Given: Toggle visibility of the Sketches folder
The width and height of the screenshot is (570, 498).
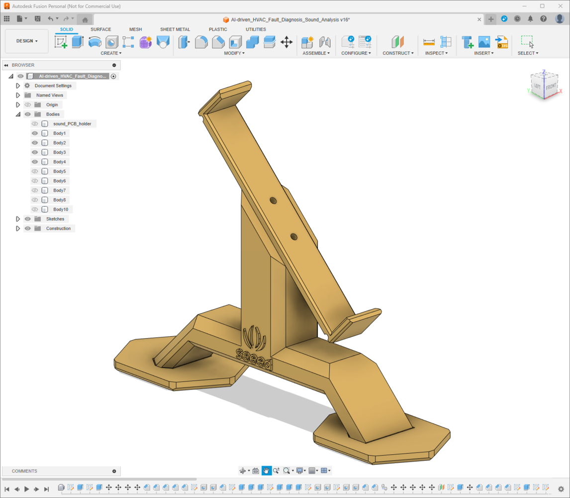Looking at the screenshot, I should click(28, 219).
